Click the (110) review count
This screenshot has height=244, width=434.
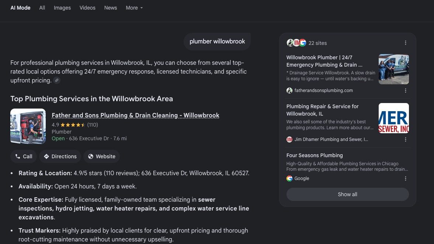click(x=93, y=125)
